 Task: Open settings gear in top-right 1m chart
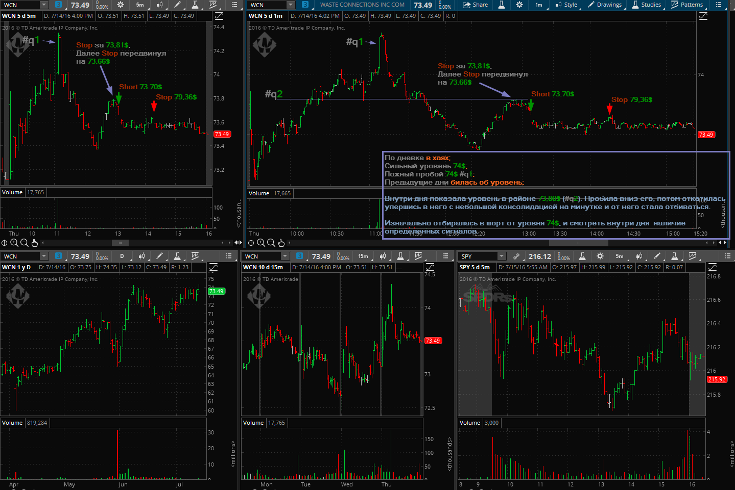(519, 5)
